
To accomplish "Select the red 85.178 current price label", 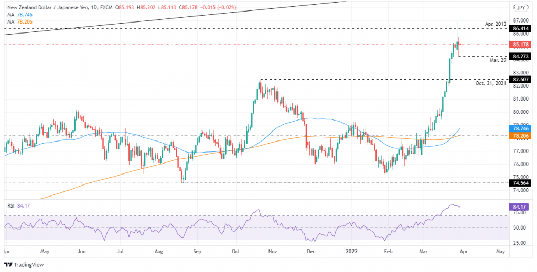I will [x=522, y=44].
